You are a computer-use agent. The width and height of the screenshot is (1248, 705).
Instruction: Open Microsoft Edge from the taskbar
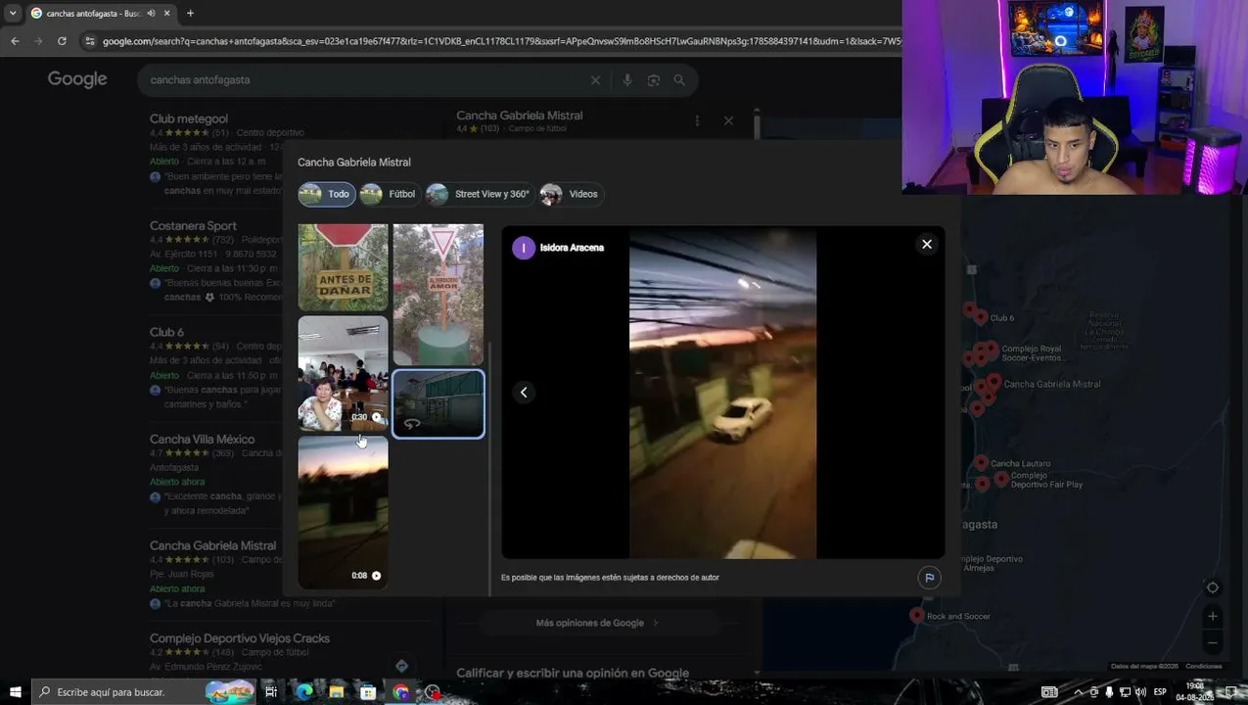click(x=304, y=692)
